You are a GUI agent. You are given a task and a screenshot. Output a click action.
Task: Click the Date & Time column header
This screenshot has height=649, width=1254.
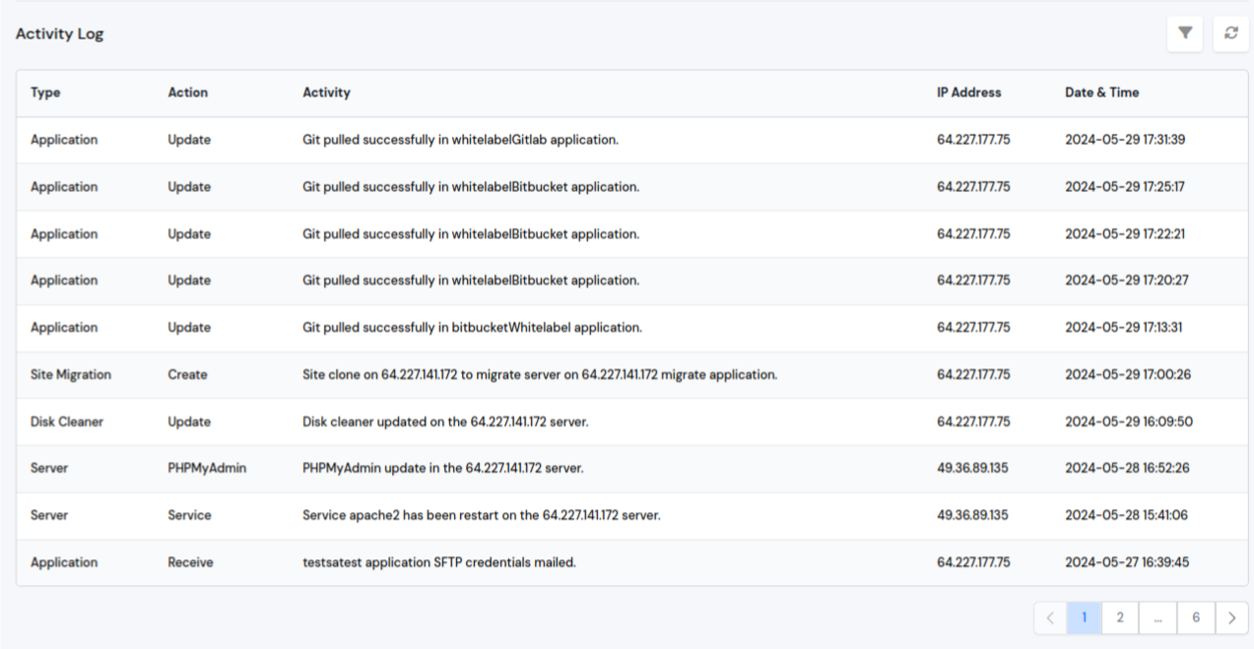click(x=1101, y=93)
